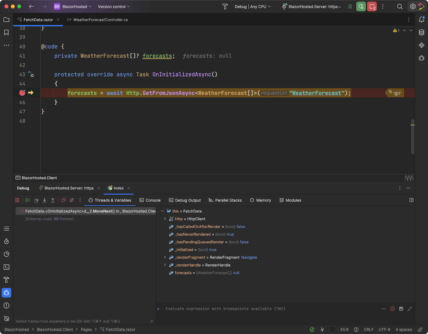
Task: Toggle the breakpoint on line 45
Action: [22, 93]
